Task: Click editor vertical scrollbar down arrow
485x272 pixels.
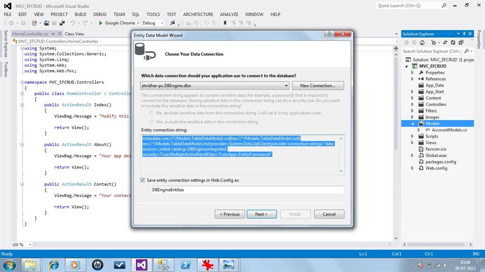Action: 396,238
